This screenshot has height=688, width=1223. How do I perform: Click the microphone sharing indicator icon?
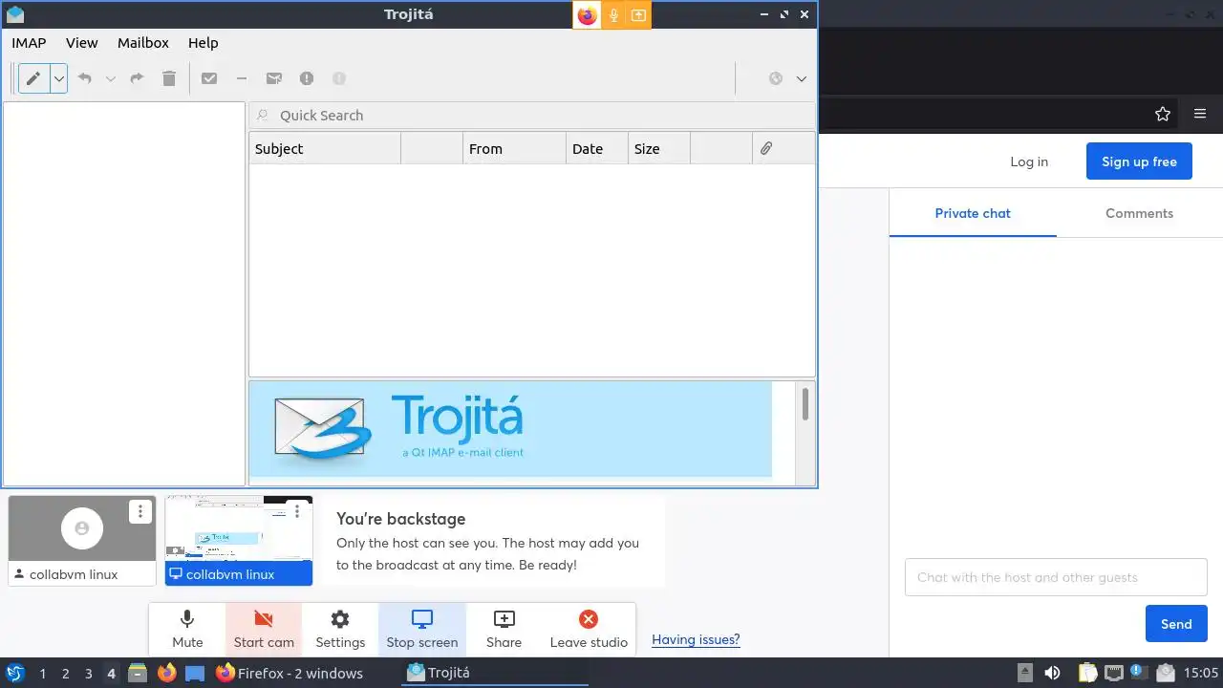tap(613, 15)
